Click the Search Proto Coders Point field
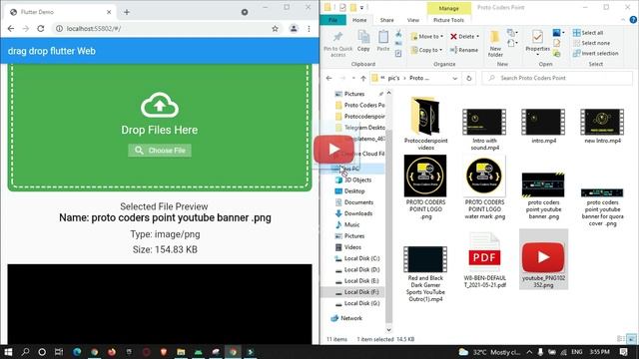This screenshot has height=359, width=639. 557,78
